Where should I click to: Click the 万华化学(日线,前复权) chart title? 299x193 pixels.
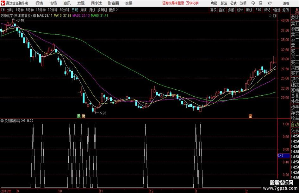[x=16, y=16]
